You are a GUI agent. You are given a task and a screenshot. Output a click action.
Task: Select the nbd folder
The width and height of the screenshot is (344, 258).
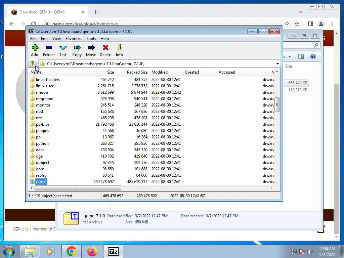coord(40,112)
